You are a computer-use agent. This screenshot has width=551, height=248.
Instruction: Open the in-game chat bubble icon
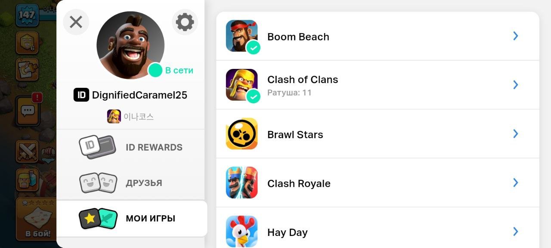28,111
